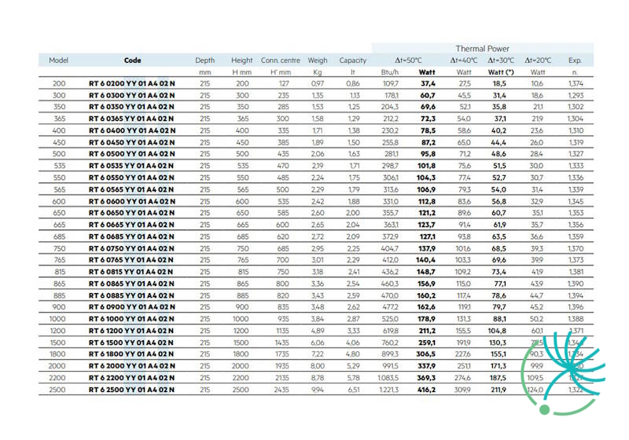Select code 'RT 6 0500 YY 01 A4 02 N'
Viewport: 629px width, 440px height.
point(132,154)
